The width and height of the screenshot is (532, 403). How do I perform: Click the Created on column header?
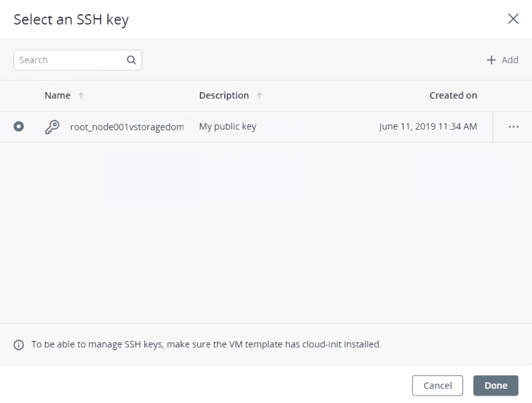click(x=453, y=95)
